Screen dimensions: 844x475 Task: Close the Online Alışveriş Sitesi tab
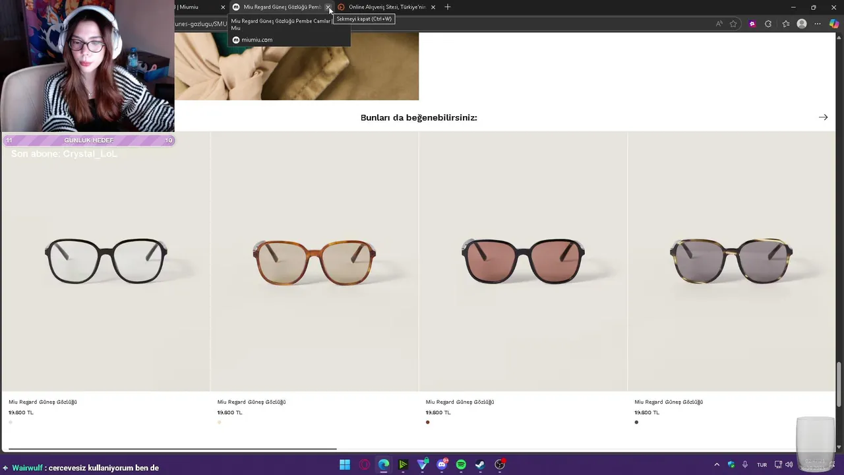433,7
